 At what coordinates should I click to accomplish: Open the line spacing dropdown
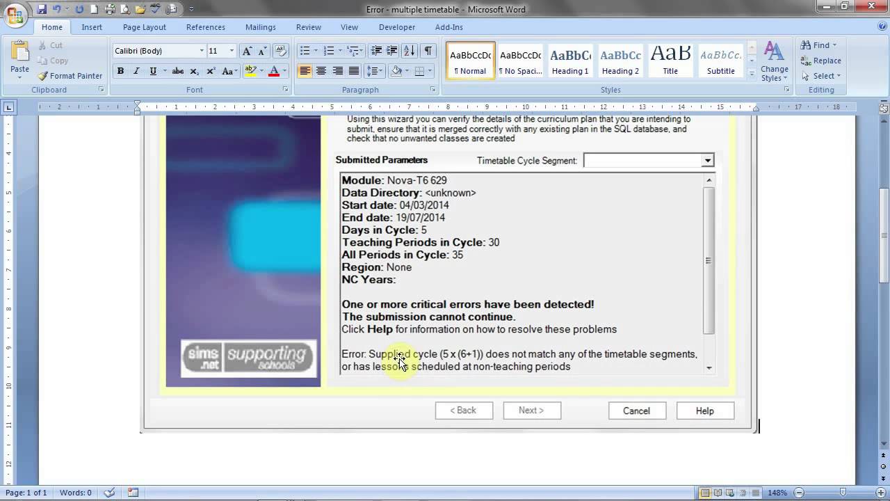point(375,71)
